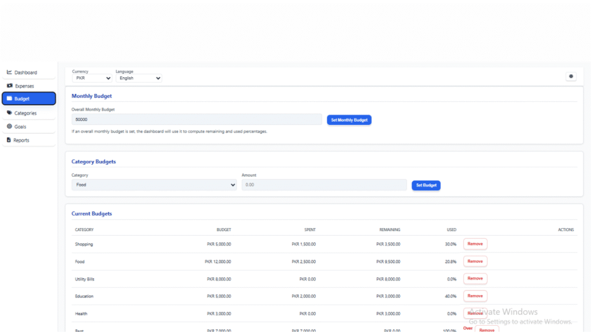Open the Currency PKR dropdown
The image size is (591, 332).
coord(92,78)
